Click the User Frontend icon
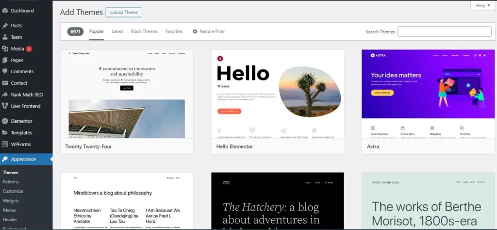Viewport: 497px width, 230px height. (x=5, y=106)
